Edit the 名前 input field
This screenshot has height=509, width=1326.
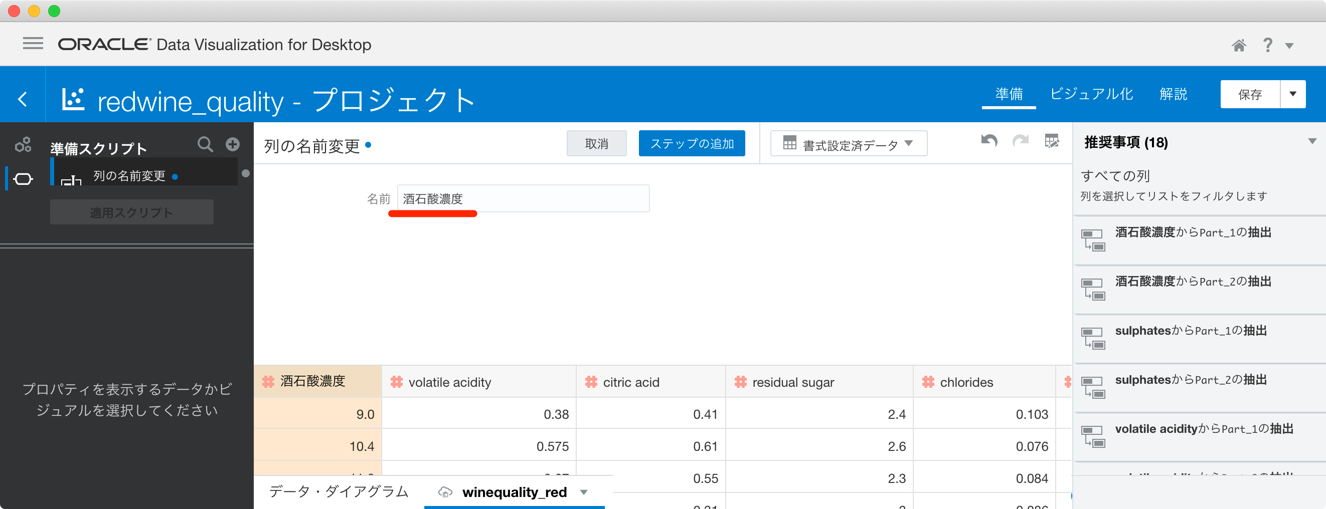(523, 198)
